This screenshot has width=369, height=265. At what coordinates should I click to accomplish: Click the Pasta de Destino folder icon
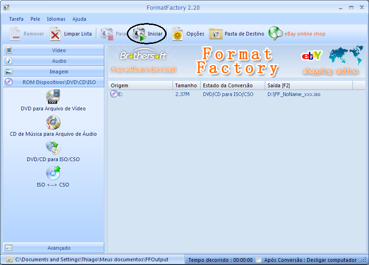tap(215, 34)
